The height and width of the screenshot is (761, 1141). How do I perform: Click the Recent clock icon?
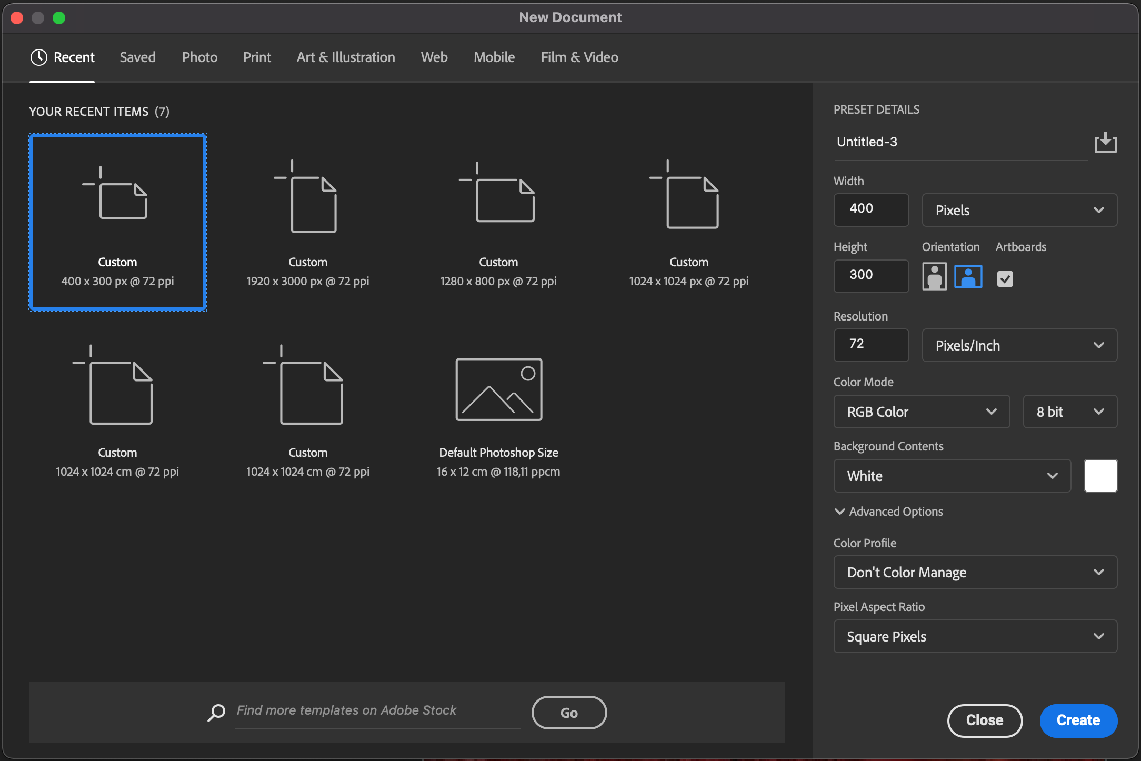39,57
